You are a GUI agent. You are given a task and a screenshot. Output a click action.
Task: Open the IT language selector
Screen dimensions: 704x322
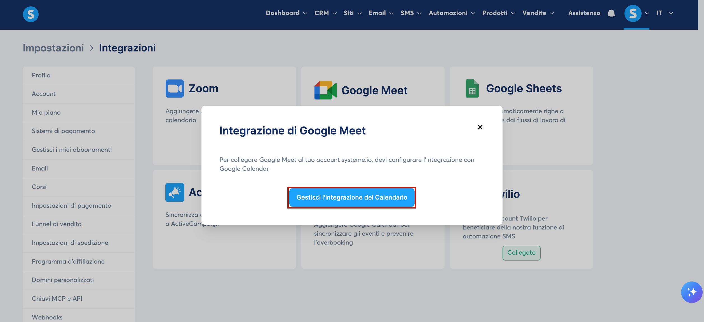point(665,13)
